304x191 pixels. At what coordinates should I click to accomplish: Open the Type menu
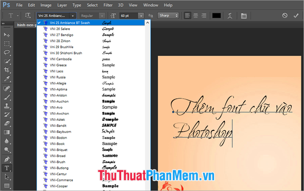[77, 5]
